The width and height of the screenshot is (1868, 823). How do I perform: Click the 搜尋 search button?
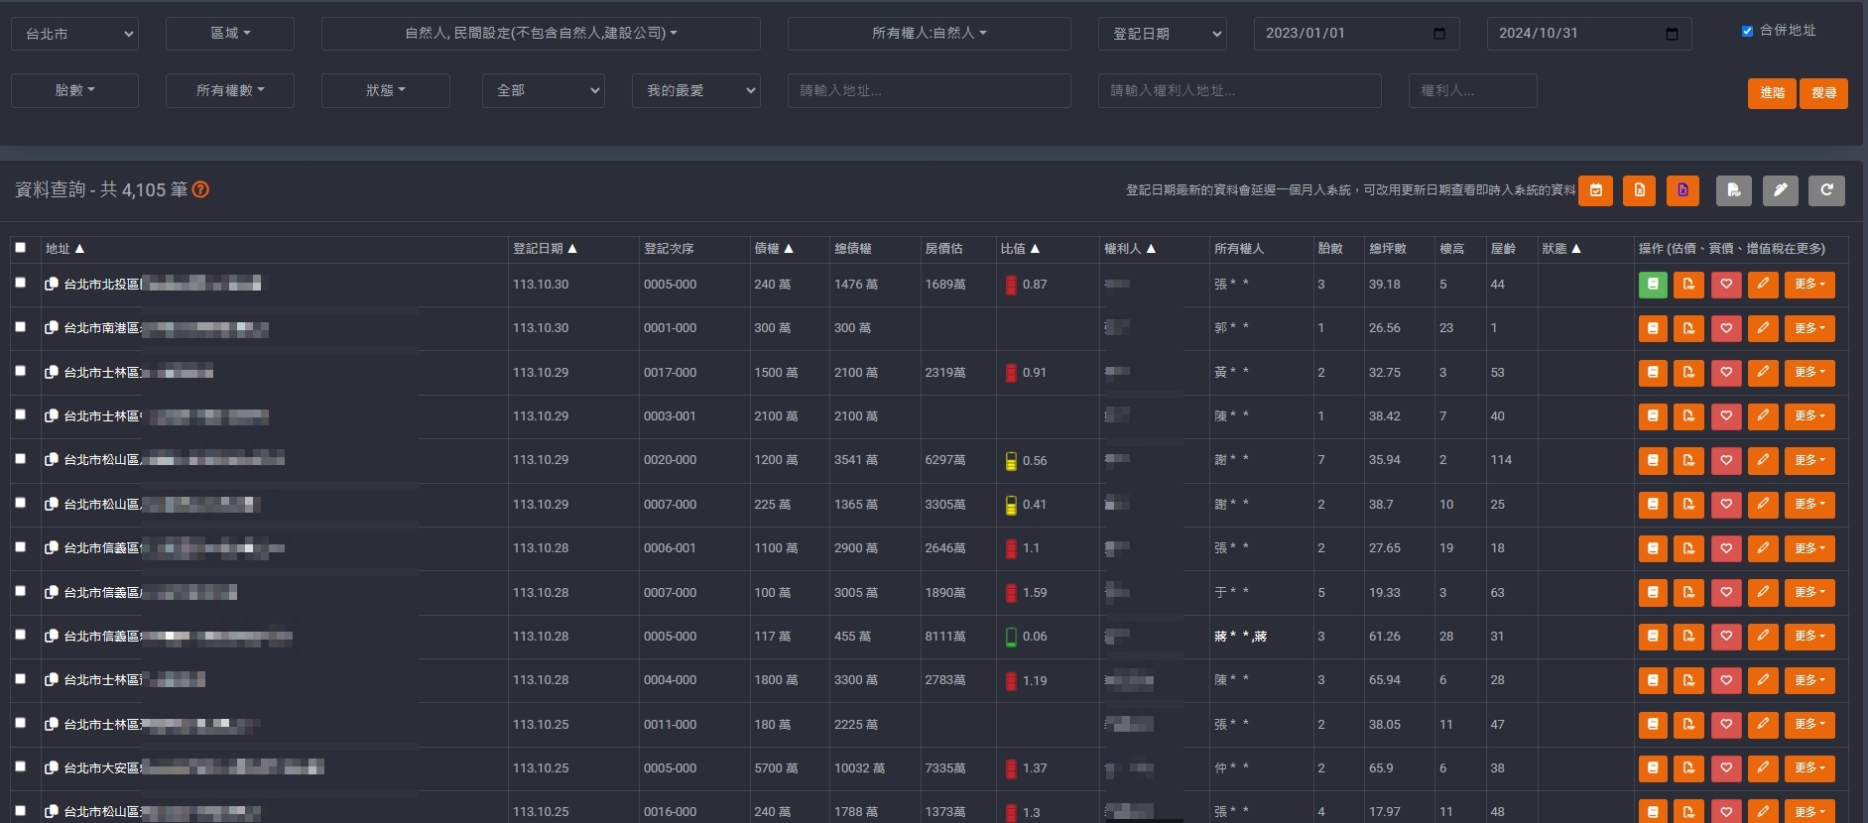[1823, 93]
